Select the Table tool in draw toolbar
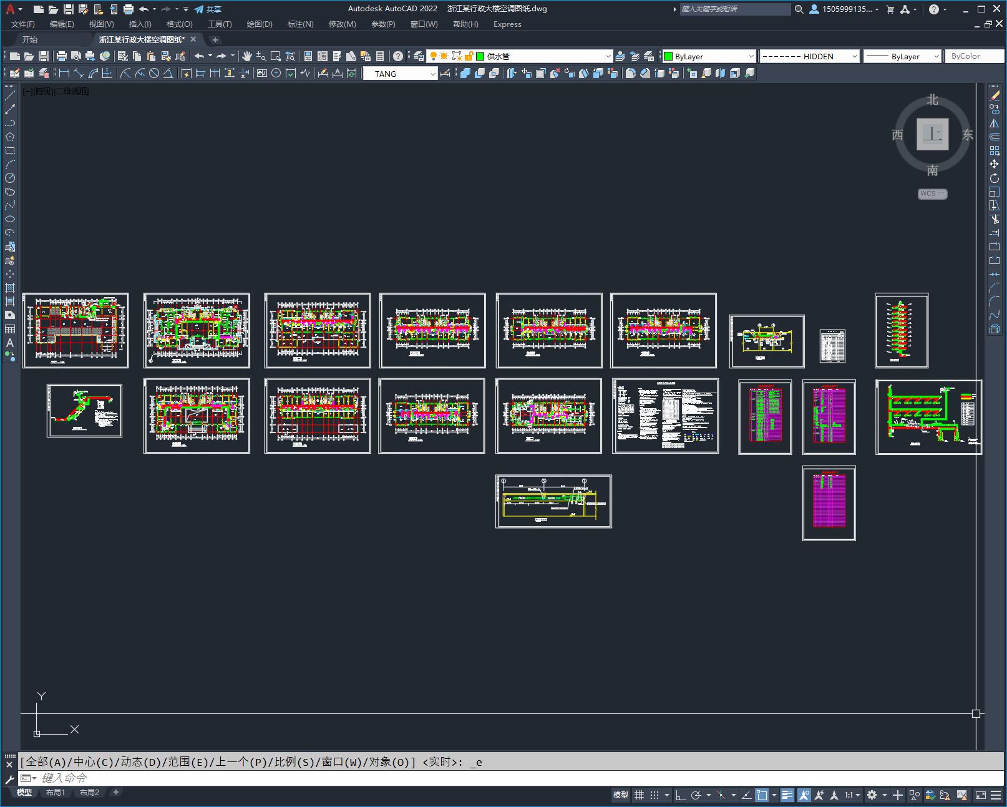The image size is (1007, 807). click(x=10, y=329)
